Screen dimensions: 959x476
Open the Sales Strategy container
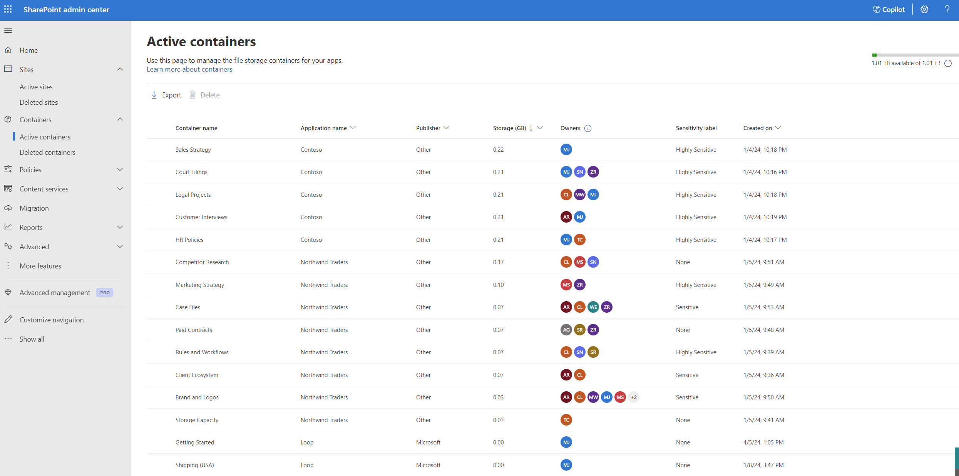tap(192, 149)
